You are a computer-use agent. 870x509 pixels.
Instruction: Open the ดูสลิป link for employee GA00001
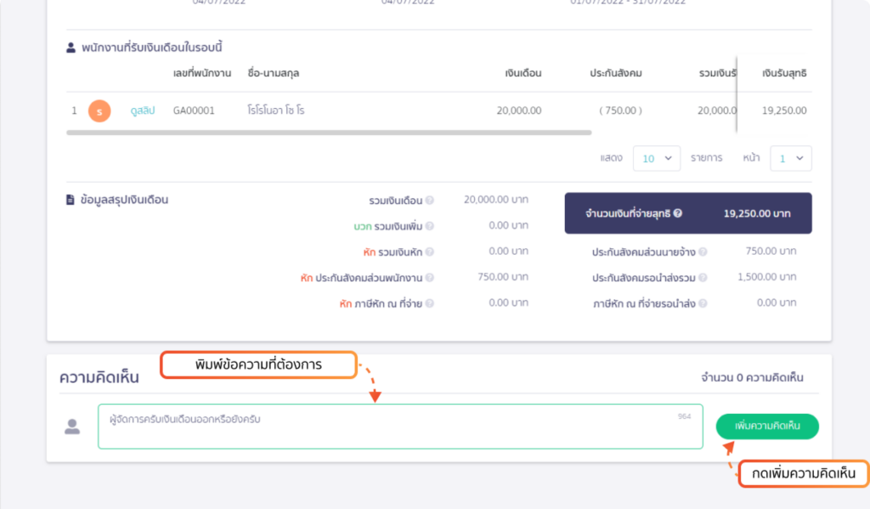click(x=143, y=110)
